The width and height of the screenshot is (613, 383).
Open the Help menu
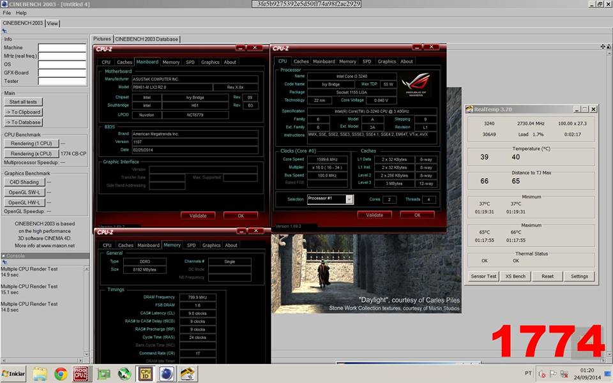21,13
